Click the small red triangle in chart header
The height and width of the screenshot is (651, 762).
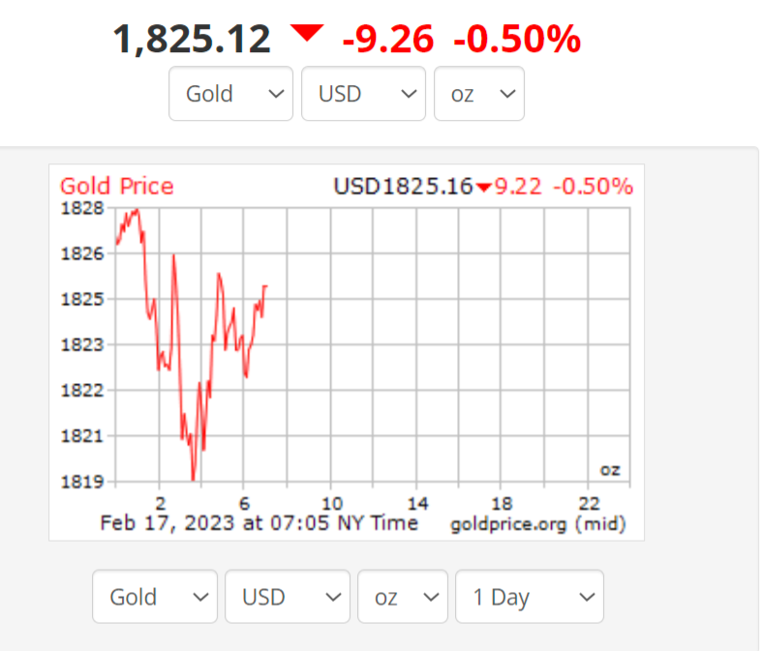[483, 188]
